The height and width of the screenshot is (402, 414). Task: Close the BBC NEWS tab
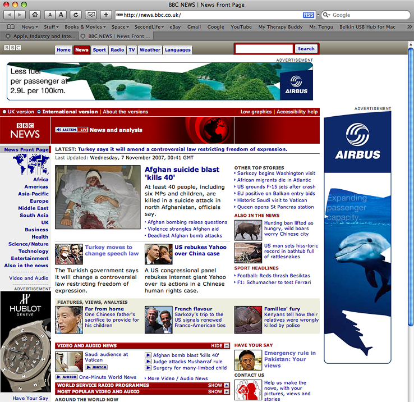click(83, 36)
